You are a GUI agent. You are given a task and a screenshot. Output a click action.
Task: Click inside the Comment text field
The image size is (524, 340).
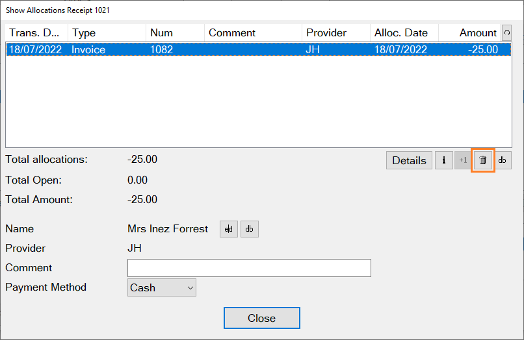click(249, 268)
